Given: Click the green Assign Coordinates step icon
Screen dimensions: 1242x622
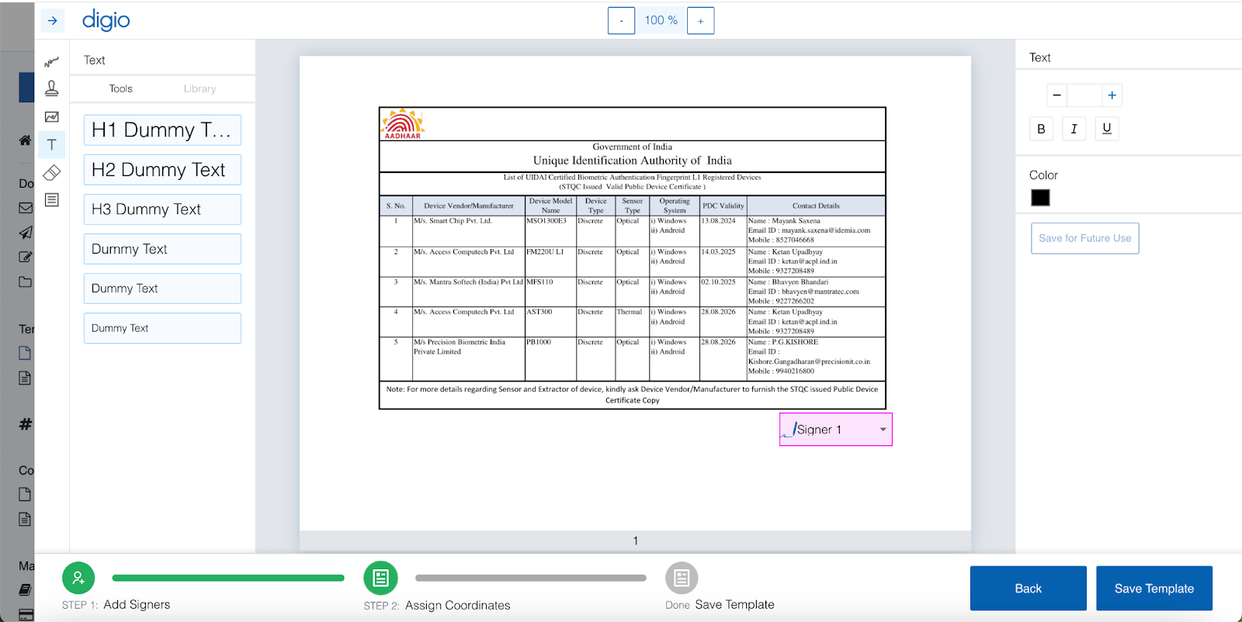Looking at the screenshot, I should [380, 578].
